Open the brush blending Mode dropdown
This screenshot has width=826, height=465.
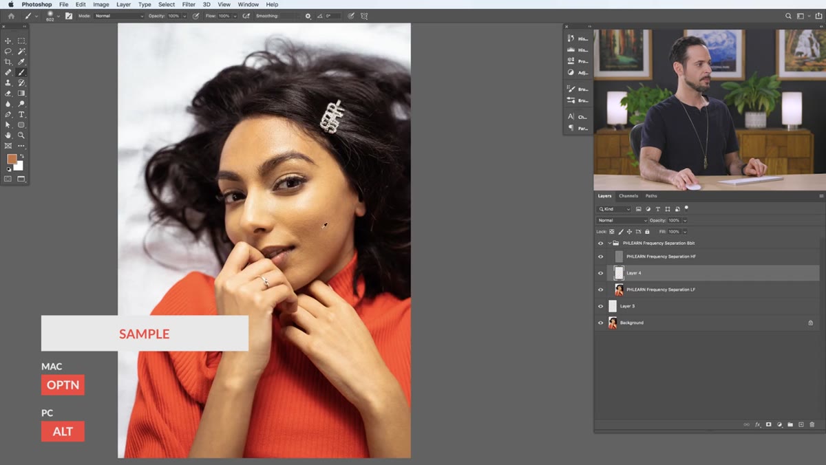119,16
